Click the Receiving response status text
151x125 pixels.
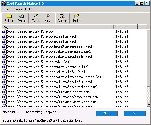44,112
